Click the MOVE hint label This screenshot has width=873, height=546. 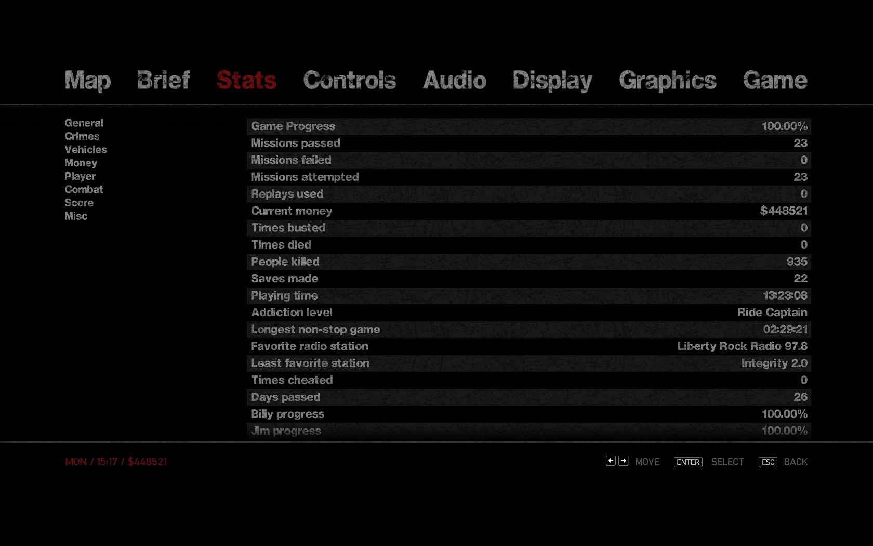(647, 462)
